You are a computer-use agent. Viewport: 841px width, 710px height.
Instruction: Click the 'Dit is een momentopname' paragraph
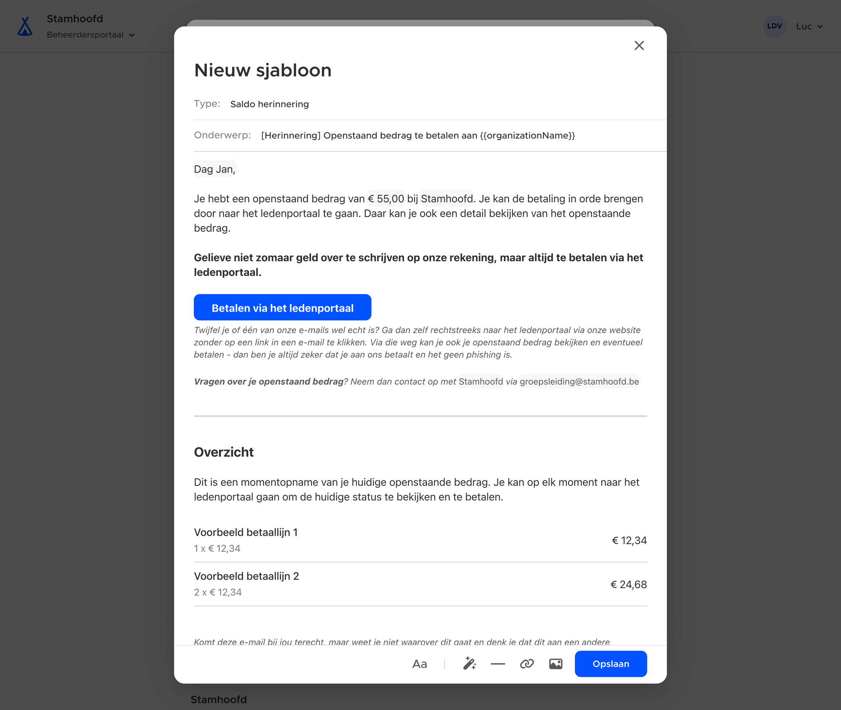pyautogui.click(x=417, y=490)
